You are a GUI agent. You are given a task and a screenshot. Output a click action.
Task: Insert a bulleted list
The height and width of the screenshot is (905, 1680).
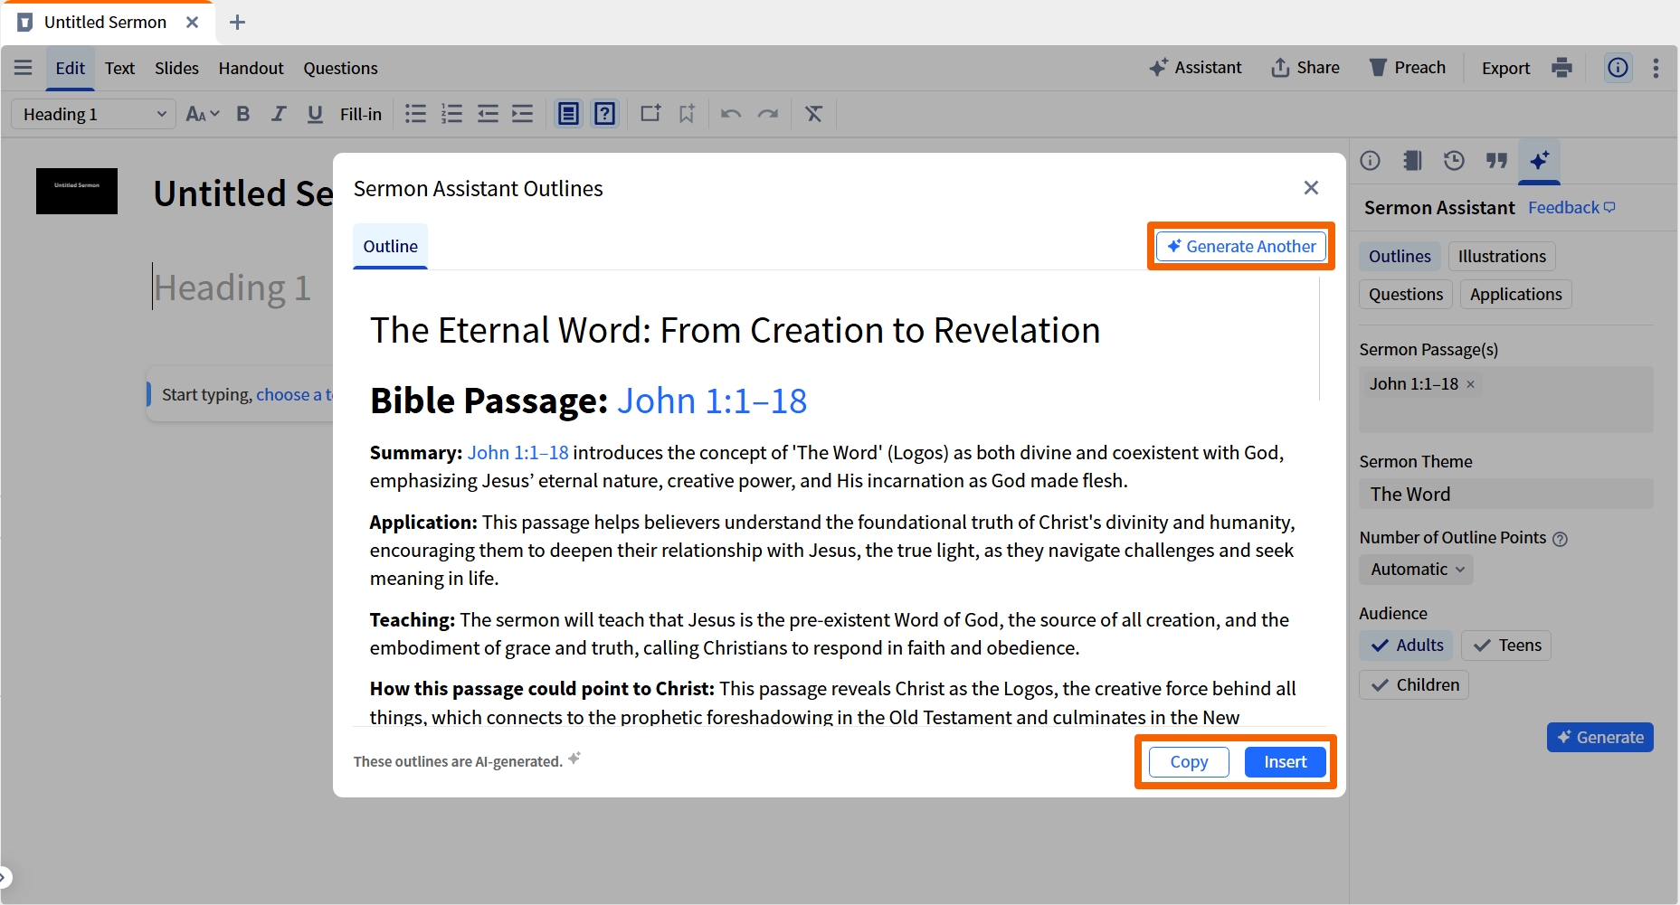(x=415, y=114)
